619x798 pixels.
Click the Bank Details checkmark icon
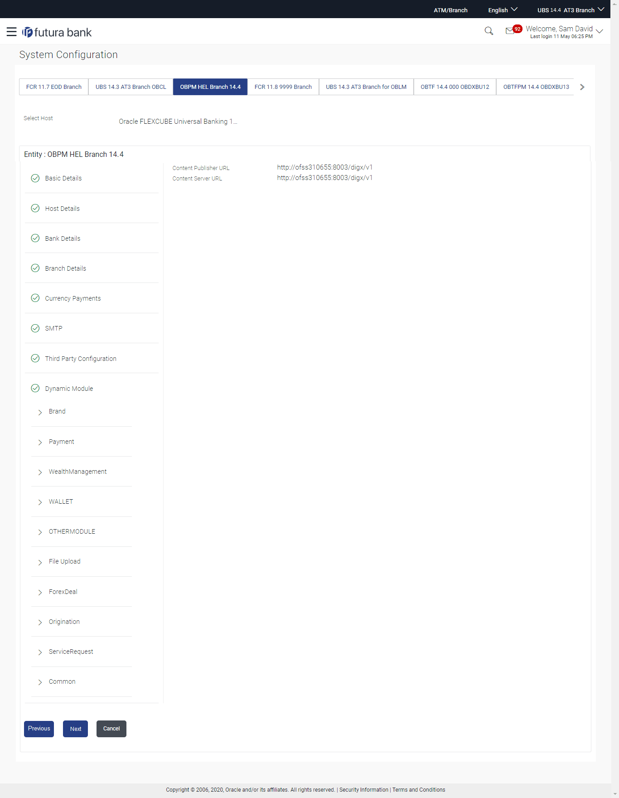click(x=35, y=238)
